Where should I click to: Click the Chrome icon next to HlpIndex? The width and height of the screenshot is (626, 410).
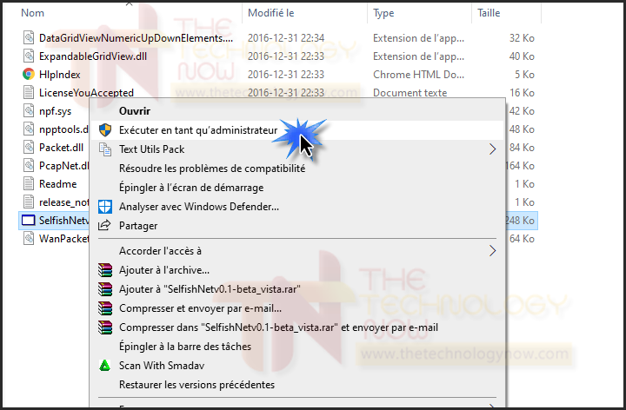pyautogui.click(x=29, y=74)
